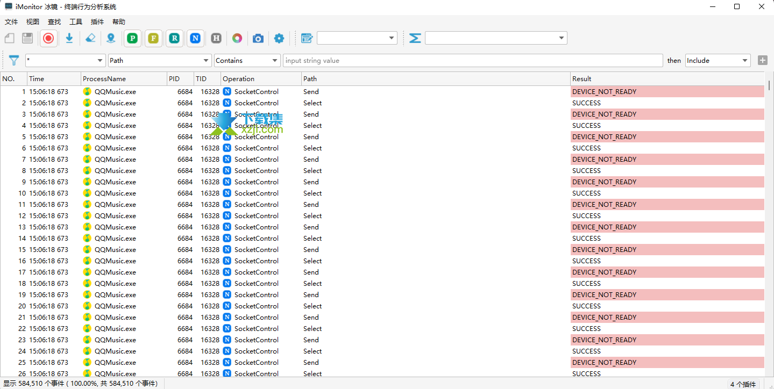Click the QQMusic icon in row 1
Viewport: 774px width, 389px height.
pos(87,91)
